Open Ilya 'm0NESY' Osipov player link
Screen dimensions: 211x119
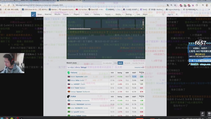(x=78, y=84)
